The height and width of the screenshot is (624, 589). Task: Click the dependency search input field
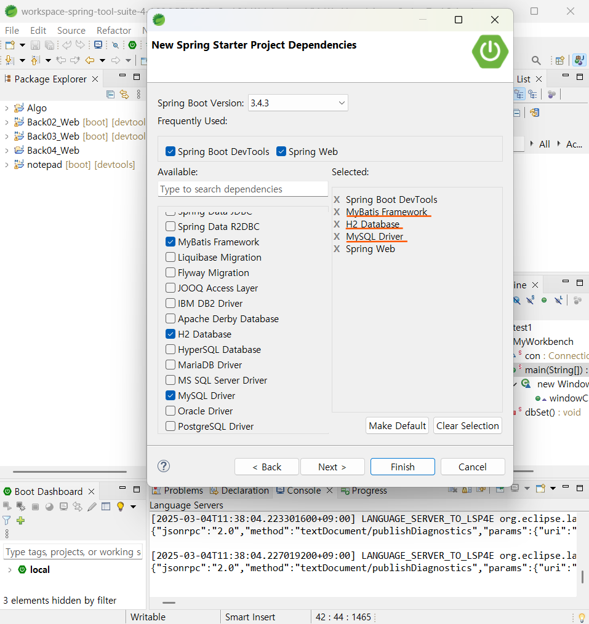click(x=242, y=189)
